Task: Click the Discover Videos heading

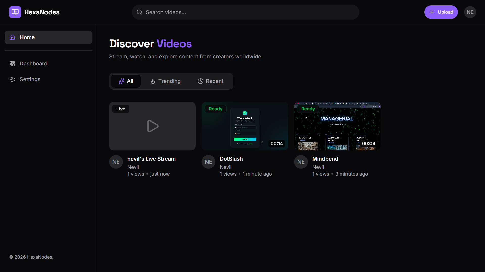Action: (x=150, y=44)
